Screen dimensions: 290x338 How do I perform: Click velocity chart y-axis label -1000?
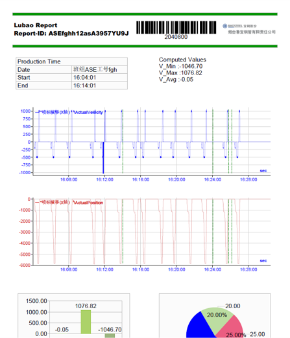tap(25, 172)
